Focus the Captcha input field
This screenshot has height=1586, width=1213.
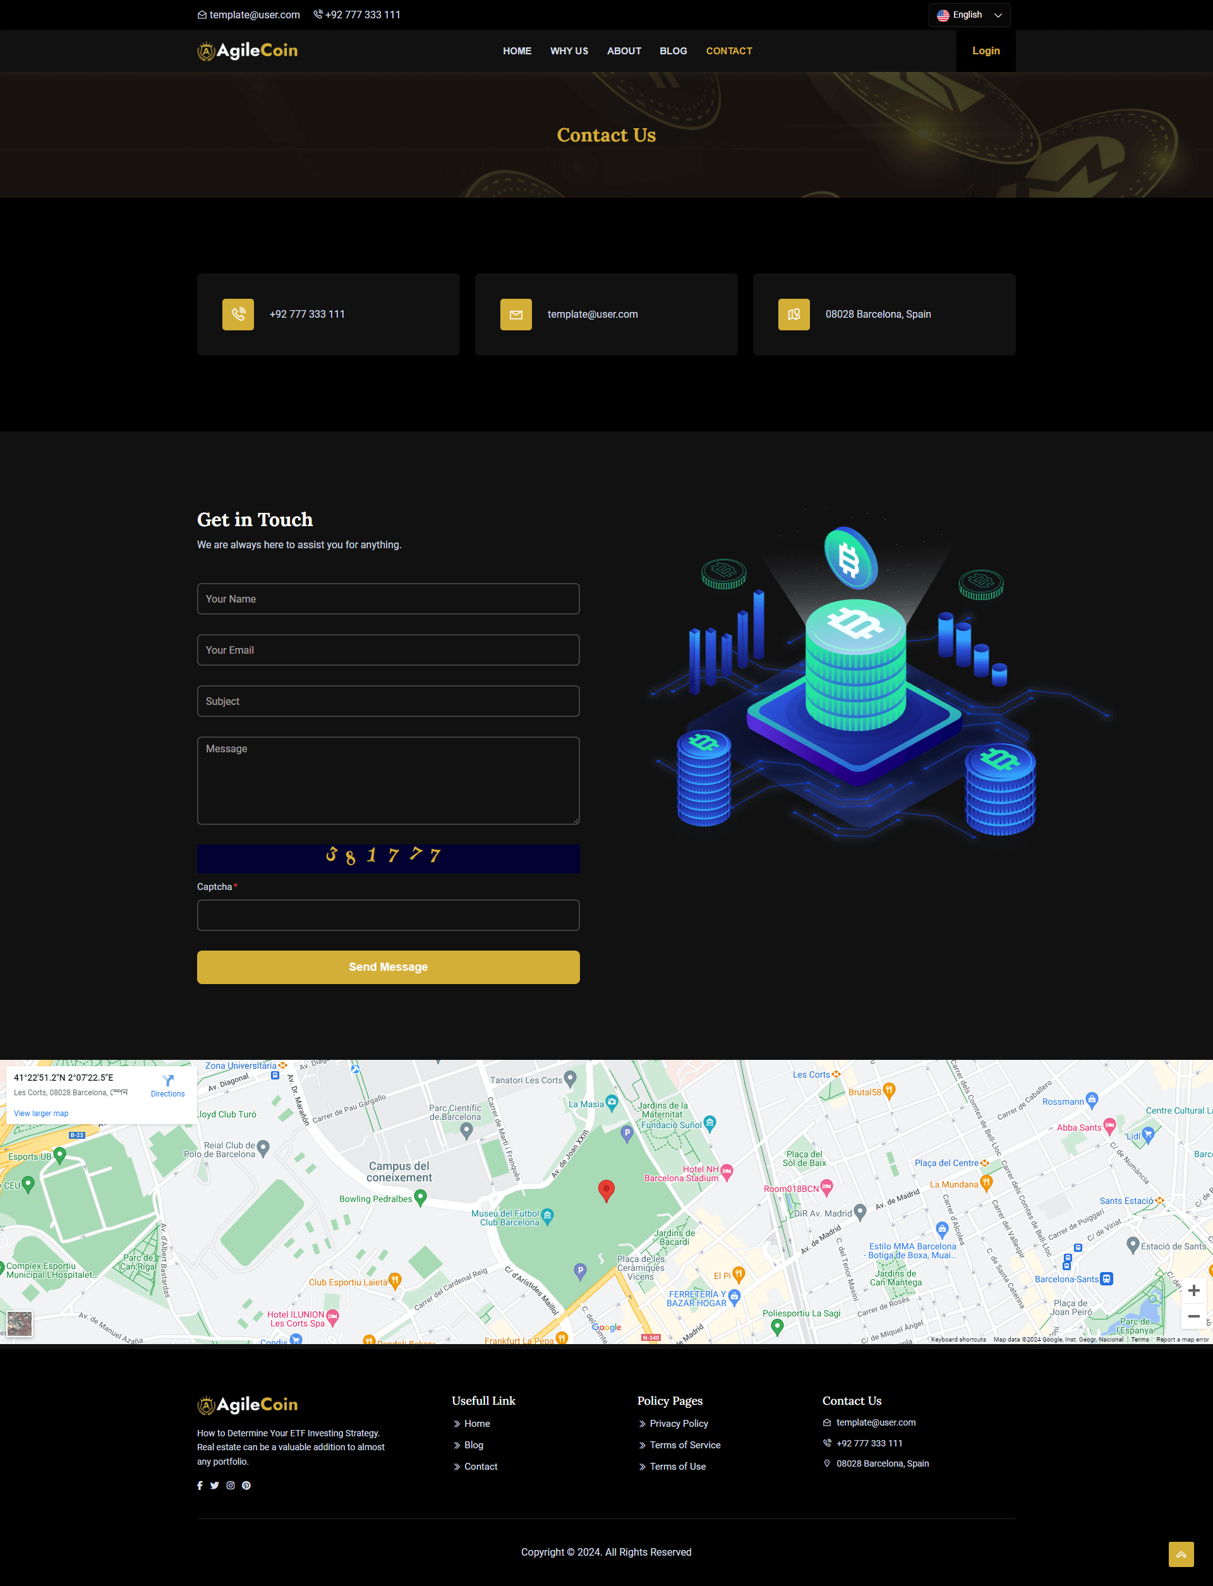388,915
